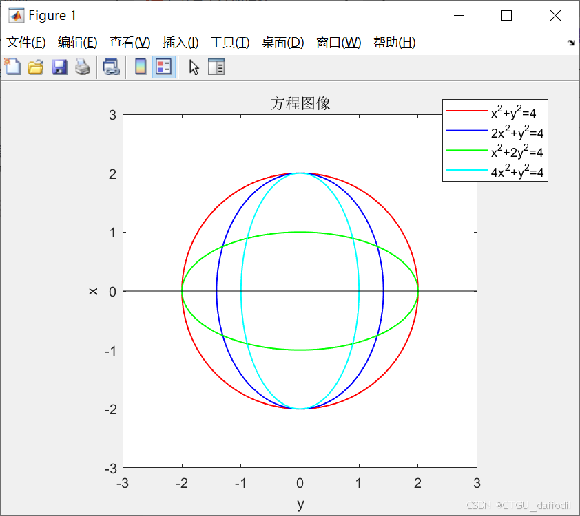Open a file with the folder icon
This screenshot has width=580, height=516.
pyautogui.click(x=36, y=67)
